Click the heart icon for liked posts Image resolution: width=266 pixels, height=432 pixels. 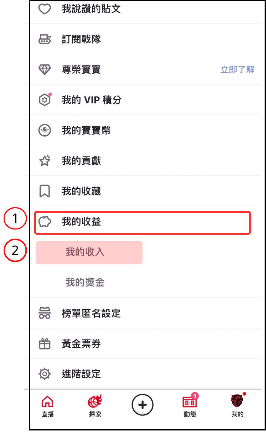click(x=45, y=9)
